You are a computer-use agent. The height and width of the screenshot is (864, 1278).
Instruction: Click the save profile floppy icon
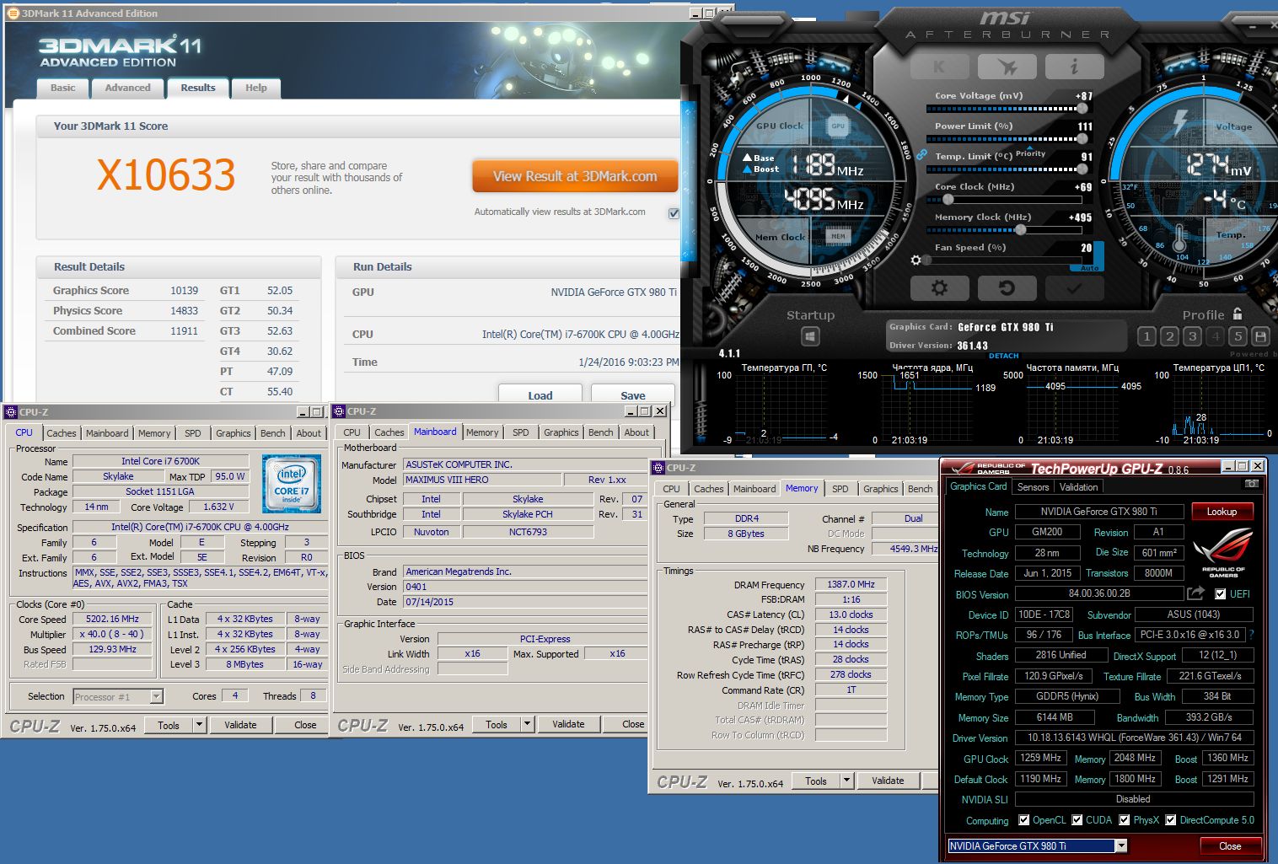click(x=1260, y=336)
